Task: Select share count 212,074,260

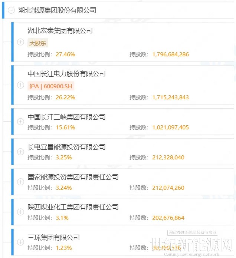Action: [168, 188]
